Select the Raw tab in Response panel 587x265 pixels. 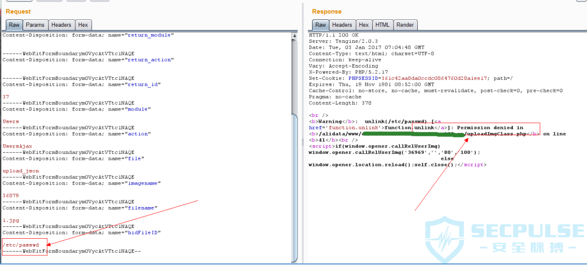pyautogui.click(x=321, y=25)
